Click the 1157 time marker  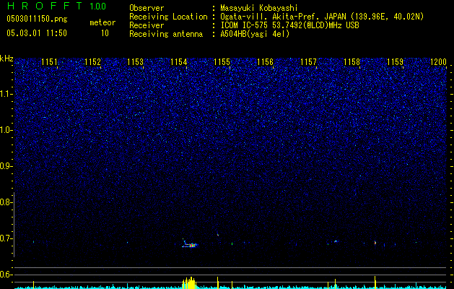pos(308,62)
